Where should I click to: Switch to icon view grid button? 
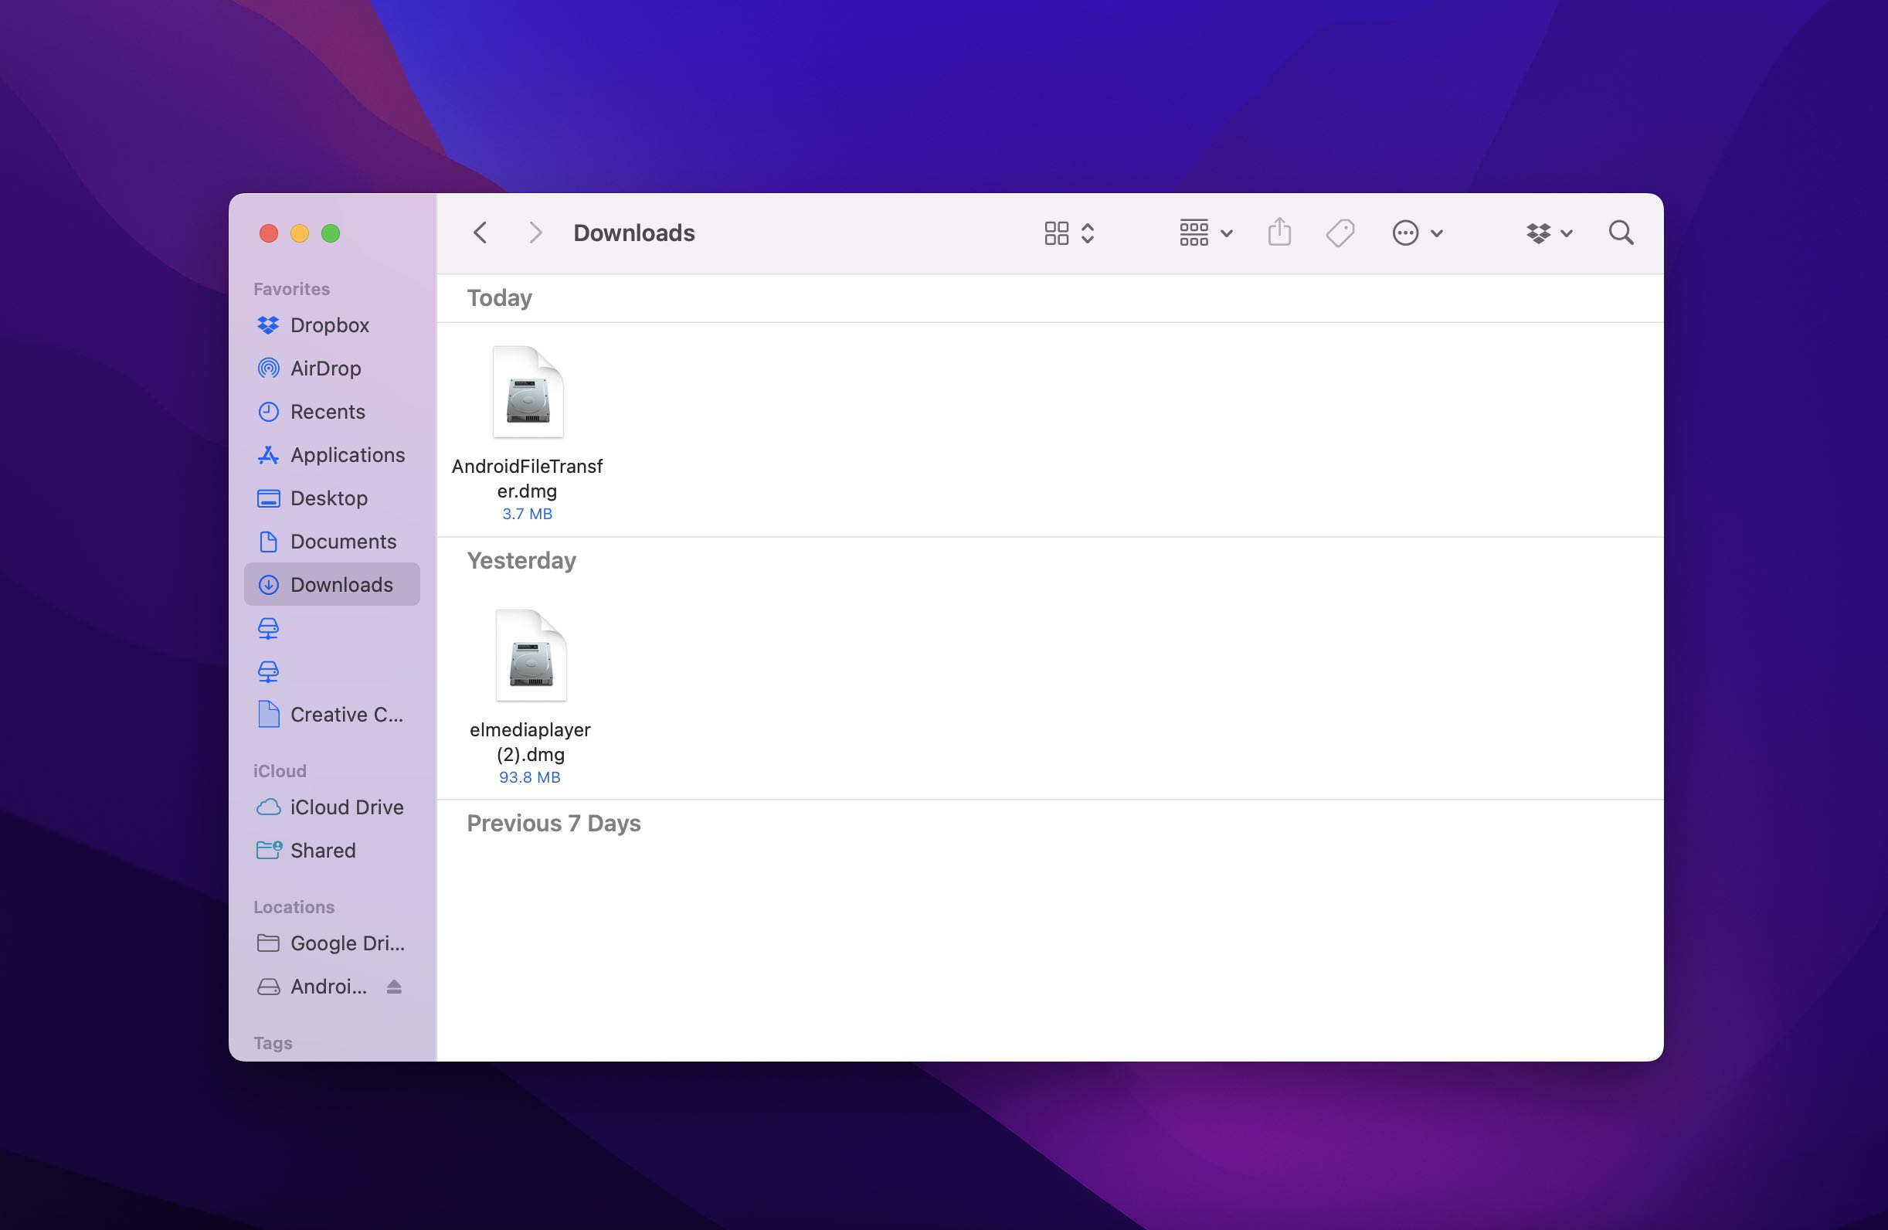point(1056,233)
